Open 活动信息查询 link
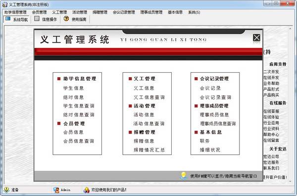297x196 pixels. coord(149,123)
